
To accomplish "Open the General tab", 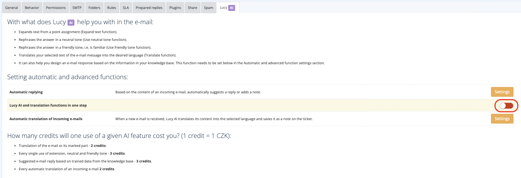I will tap(12, 8).
